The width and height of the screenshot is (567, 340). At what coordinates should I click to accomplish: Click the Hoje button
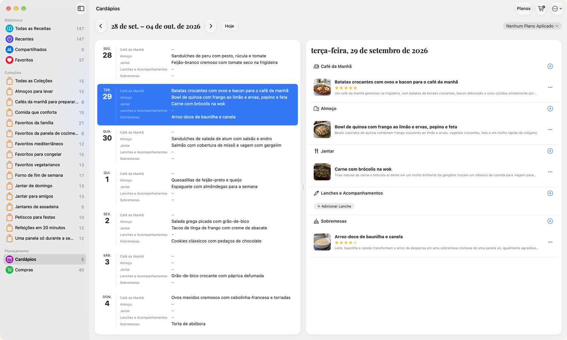pos(229,26)
